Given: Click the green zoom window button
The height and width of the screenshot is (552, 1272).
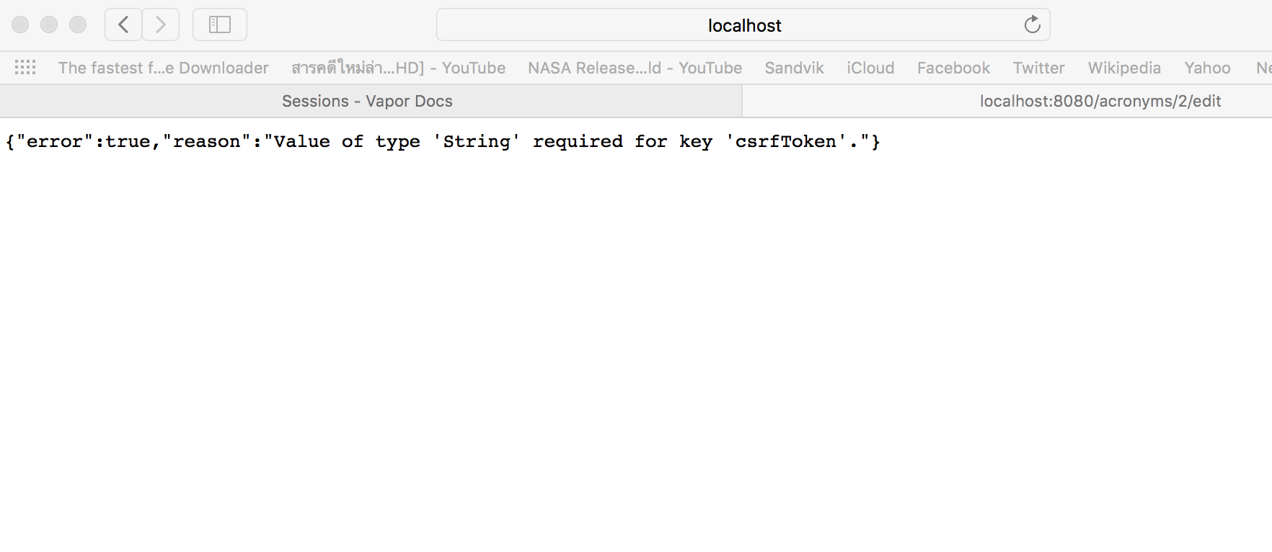Looking at the screenshot, I should [x=78, y=25].
